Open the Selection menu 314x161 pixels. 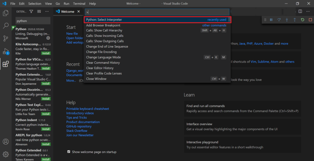click(35, 4)
